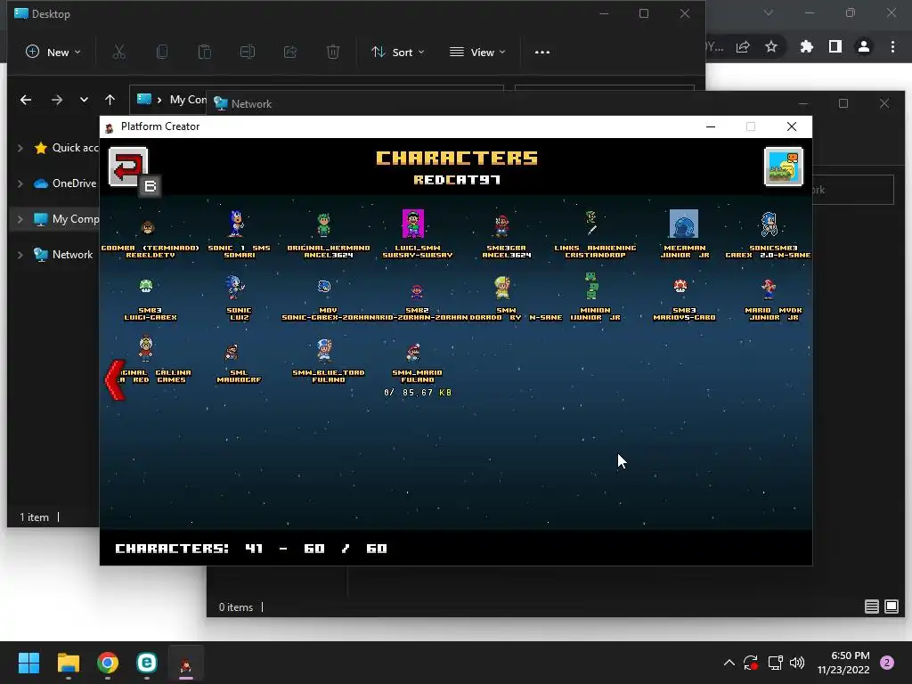Viewport: 912px width, 684px height.
Task: Open the recent locations dropdown chevron in Explorer
Action: coord(85,100)
